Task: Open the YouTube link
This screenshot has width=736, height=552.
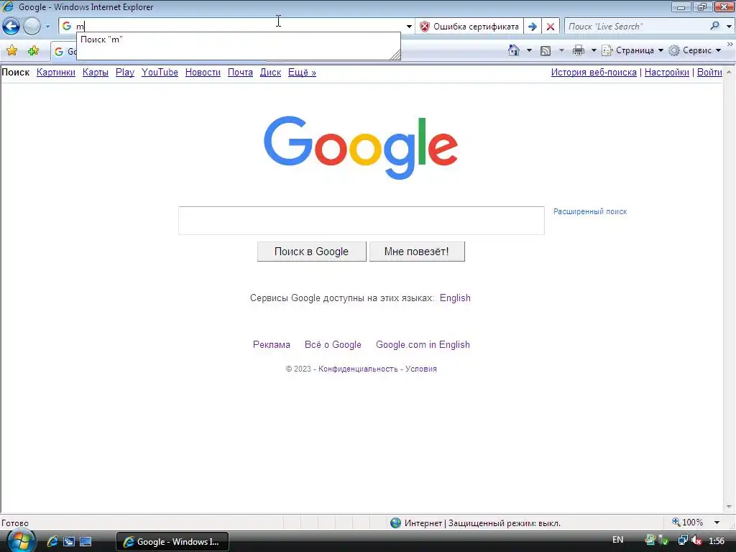Action: (x=160, y=73)
